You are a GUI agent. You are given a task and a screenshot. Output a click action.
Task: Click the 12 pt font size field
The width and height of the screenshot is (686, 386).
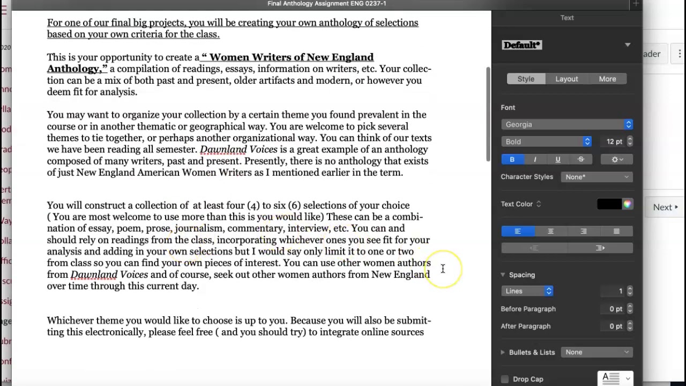613,142
